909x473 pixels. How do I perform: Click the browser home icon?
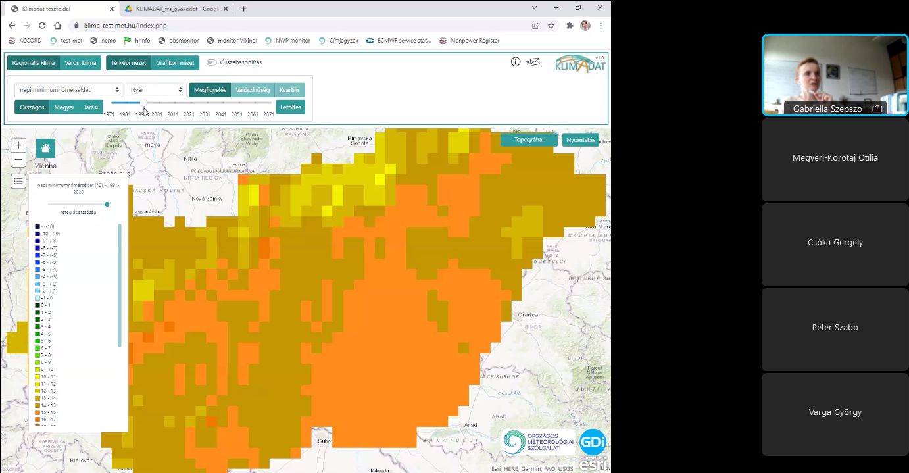(58, 26)
